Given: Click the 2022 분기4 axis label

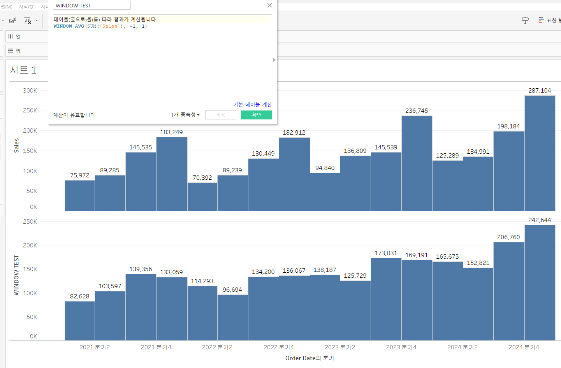Looking at the screenshot, I should [279, 347].
